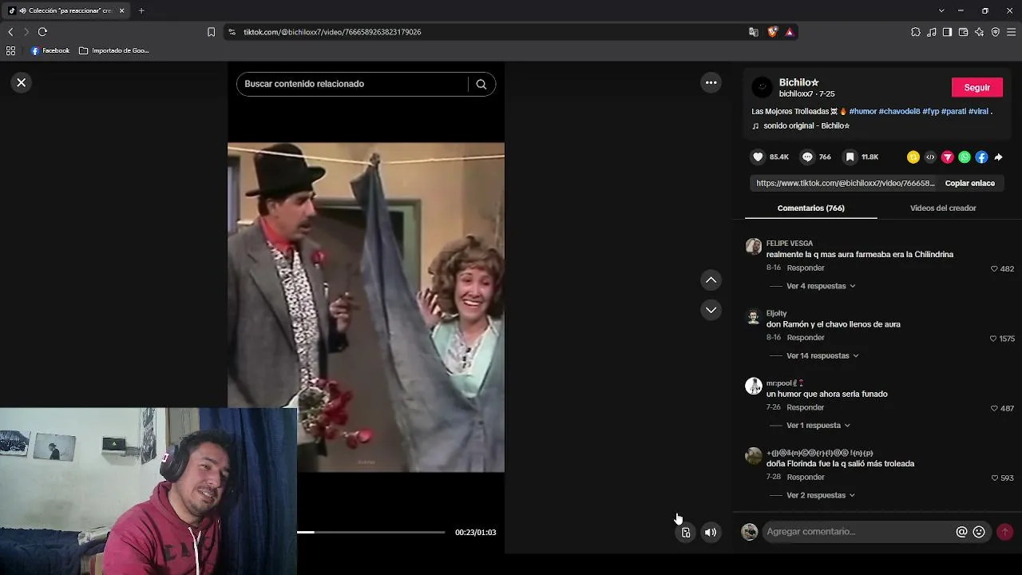Click Bichilo's profile avatar
1022x575 pixels.
763,87
